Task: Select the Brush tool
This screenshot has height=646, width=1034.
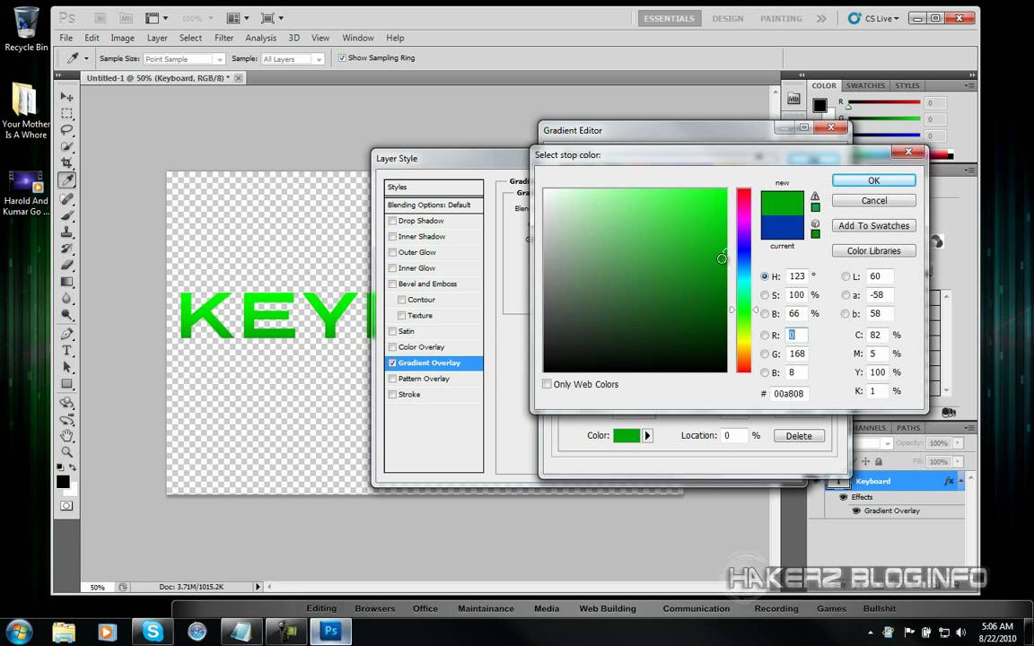Action: point(66,215)
